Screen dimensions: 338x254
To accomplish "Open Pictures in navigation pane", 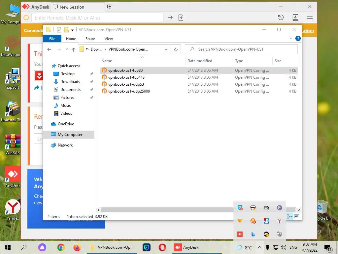I will click(x=67, y=98).
